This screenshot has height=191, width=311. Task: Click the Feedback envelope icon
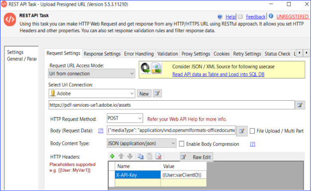240,17
